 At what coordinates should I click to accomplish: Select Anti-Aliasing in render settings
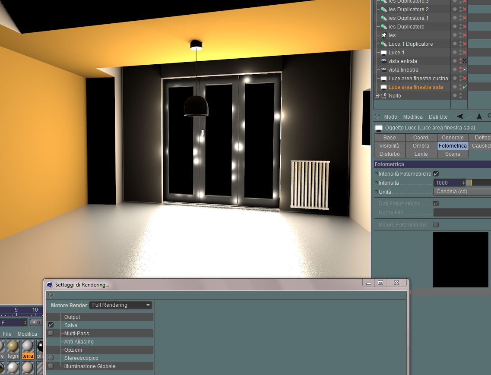tap(79, 341)
